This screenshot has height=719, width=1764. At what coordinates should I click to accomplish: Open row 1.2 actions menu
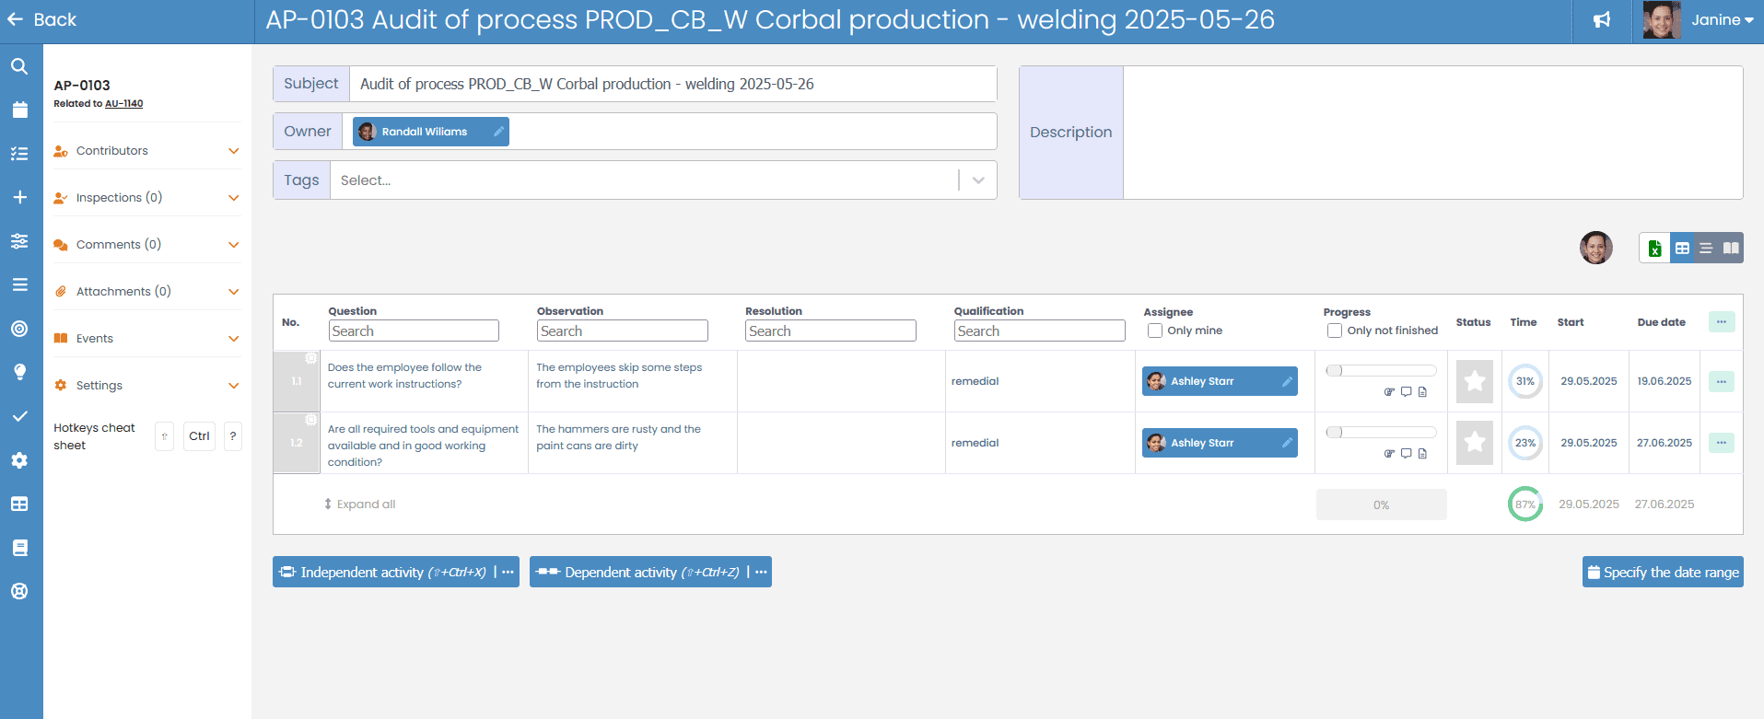point(1722,443)
